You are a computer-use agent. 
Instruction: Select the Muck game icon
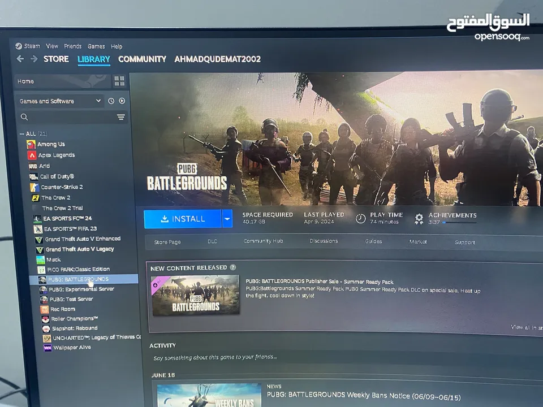click(x=41, y=259)
